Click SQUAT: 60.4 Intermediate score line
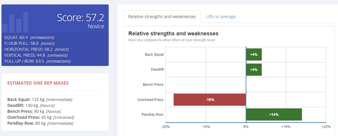 (x=29, y=38)
